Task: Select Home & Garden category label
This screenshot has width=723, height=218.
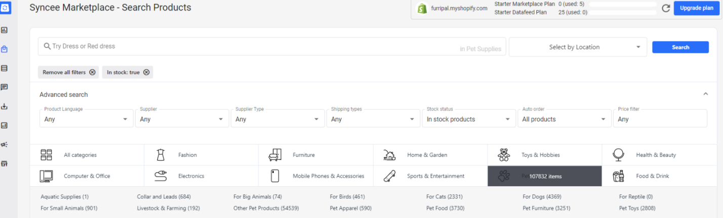Action: pyautogui.click(x=427, y=155)
